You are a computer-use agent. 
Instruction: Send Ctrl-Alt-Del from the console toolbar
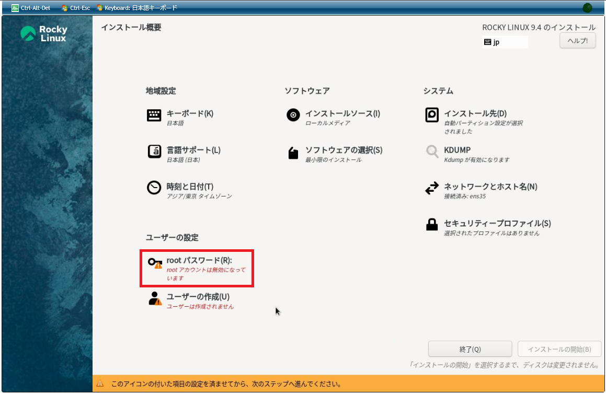[x=31, y=8]
